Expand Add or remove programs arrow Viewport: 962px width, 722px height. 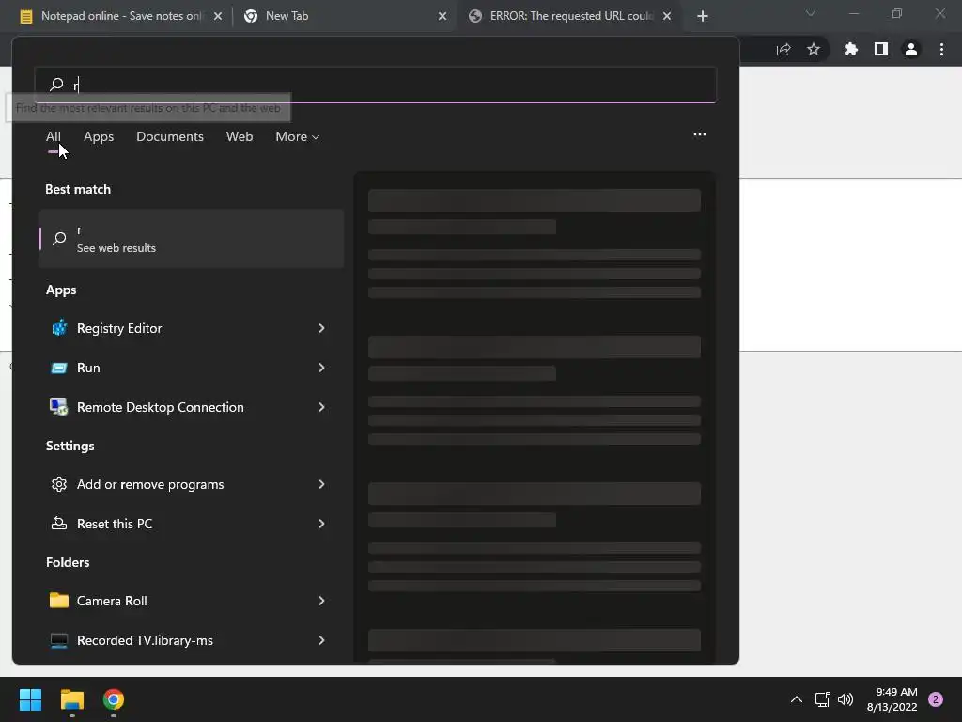click(321, 484)
